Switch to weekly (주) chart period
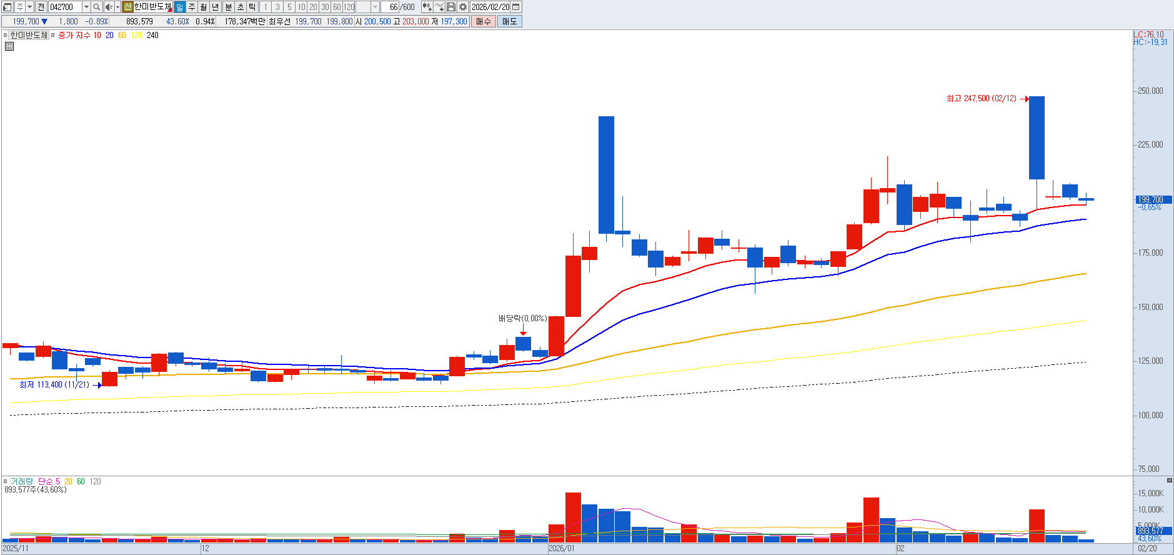The height and width of the screenshot is (555, 1174). pyautogui.click(x=192, y=7)
